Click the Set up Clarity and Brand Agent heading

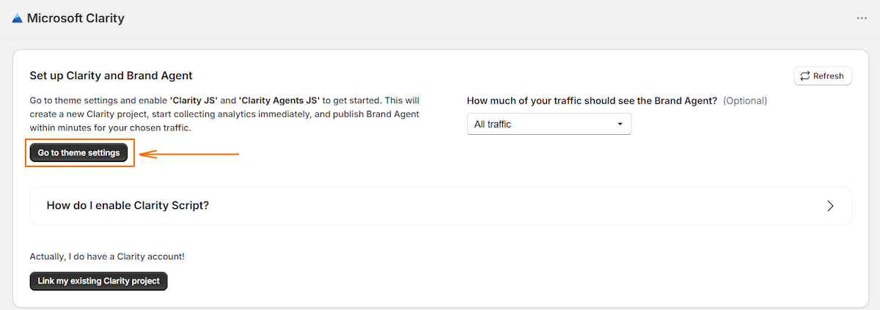(x=111, y=75)
